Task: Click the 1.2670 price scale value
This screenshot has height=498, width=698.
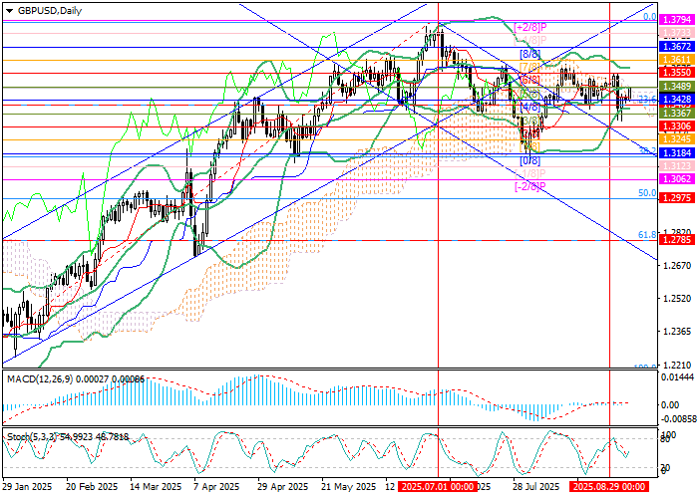Action: [x=677, y=266]
